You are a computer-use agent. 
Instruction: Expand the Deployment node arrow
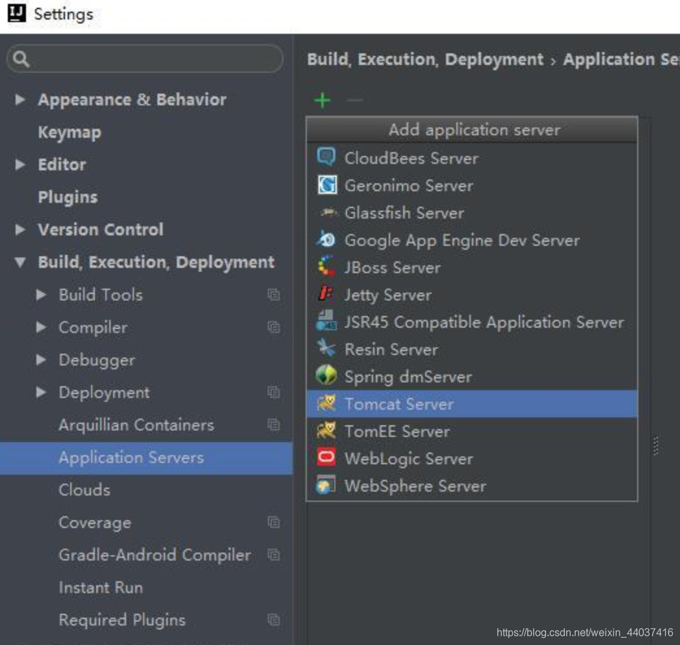coord(41,392)
